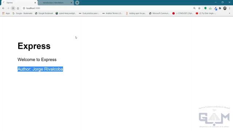Switch to the Introduction Handlebars tab
This screenshot has width=233, height=131.
point(56,3)
